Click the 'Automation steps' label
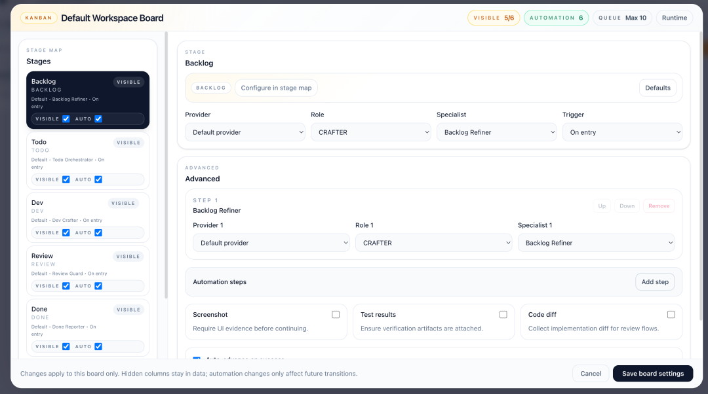This screenshot has width=708, height=394. coord(220,281)
